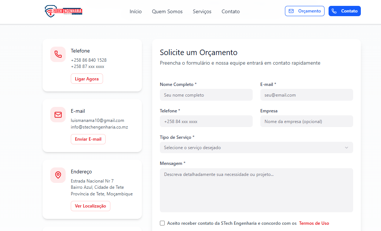Open the Termos de Uso link
The image size is (381, 231).
pyautogui.click(x=314, y=223)
